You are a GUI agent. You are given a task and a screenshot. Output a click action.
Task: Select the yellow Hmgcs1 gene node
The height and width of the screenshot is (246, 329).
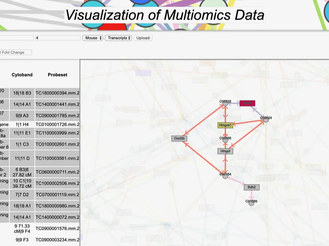(225, 125)
